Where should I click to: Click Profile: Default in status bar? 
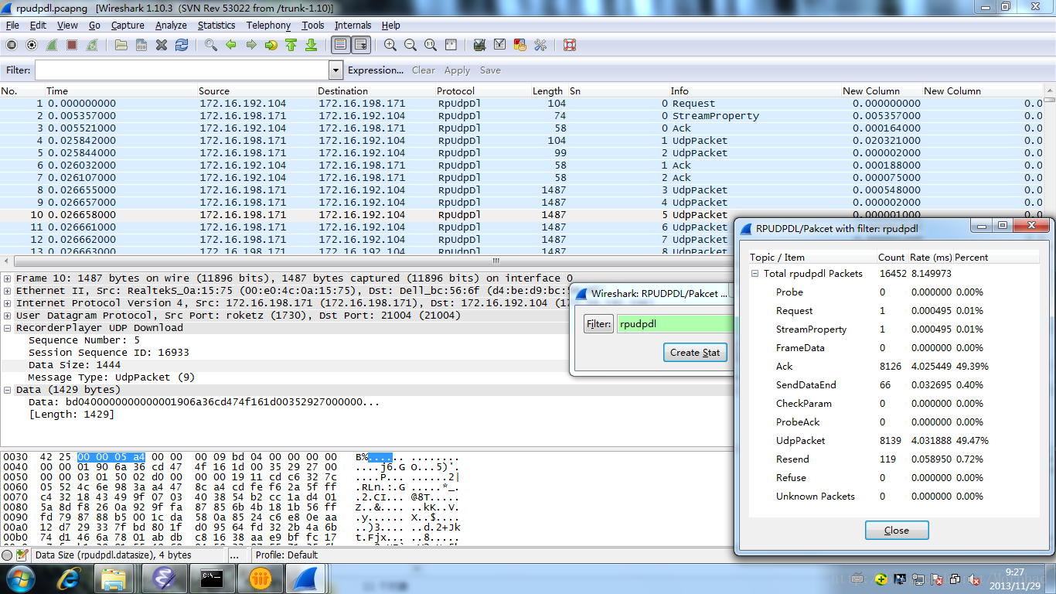click(287, 555)
